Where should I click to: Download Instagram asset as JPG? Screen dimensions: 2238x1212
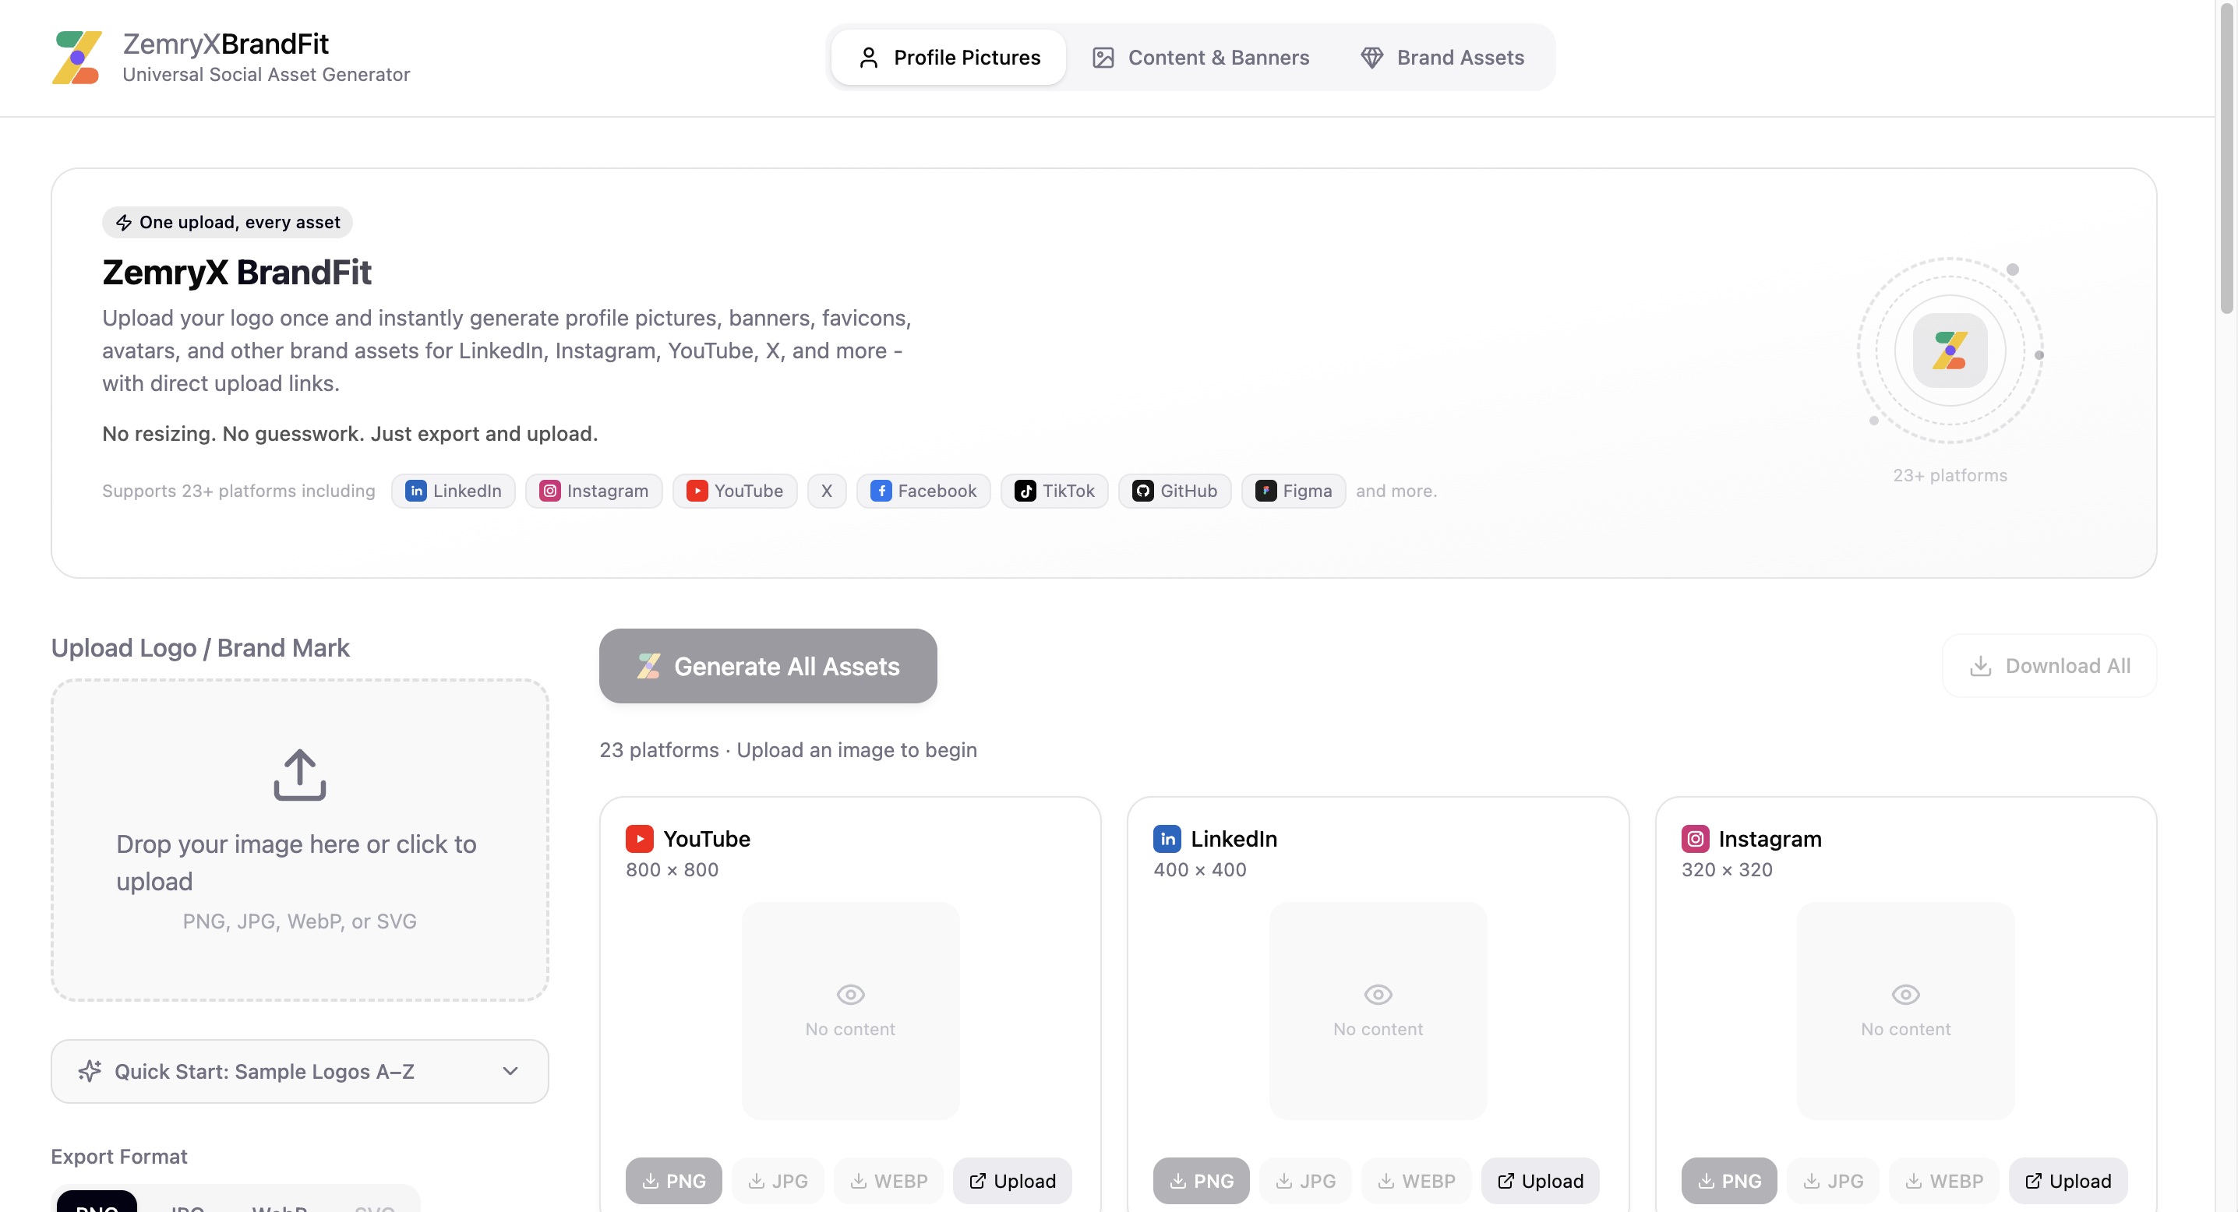[x=1833, y=1181]
